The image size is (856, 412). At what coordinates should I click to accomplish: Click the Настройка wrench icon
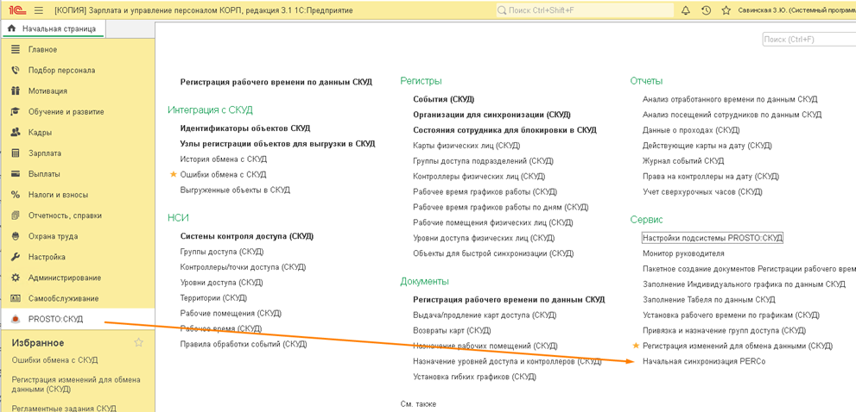tap(16, 257)
